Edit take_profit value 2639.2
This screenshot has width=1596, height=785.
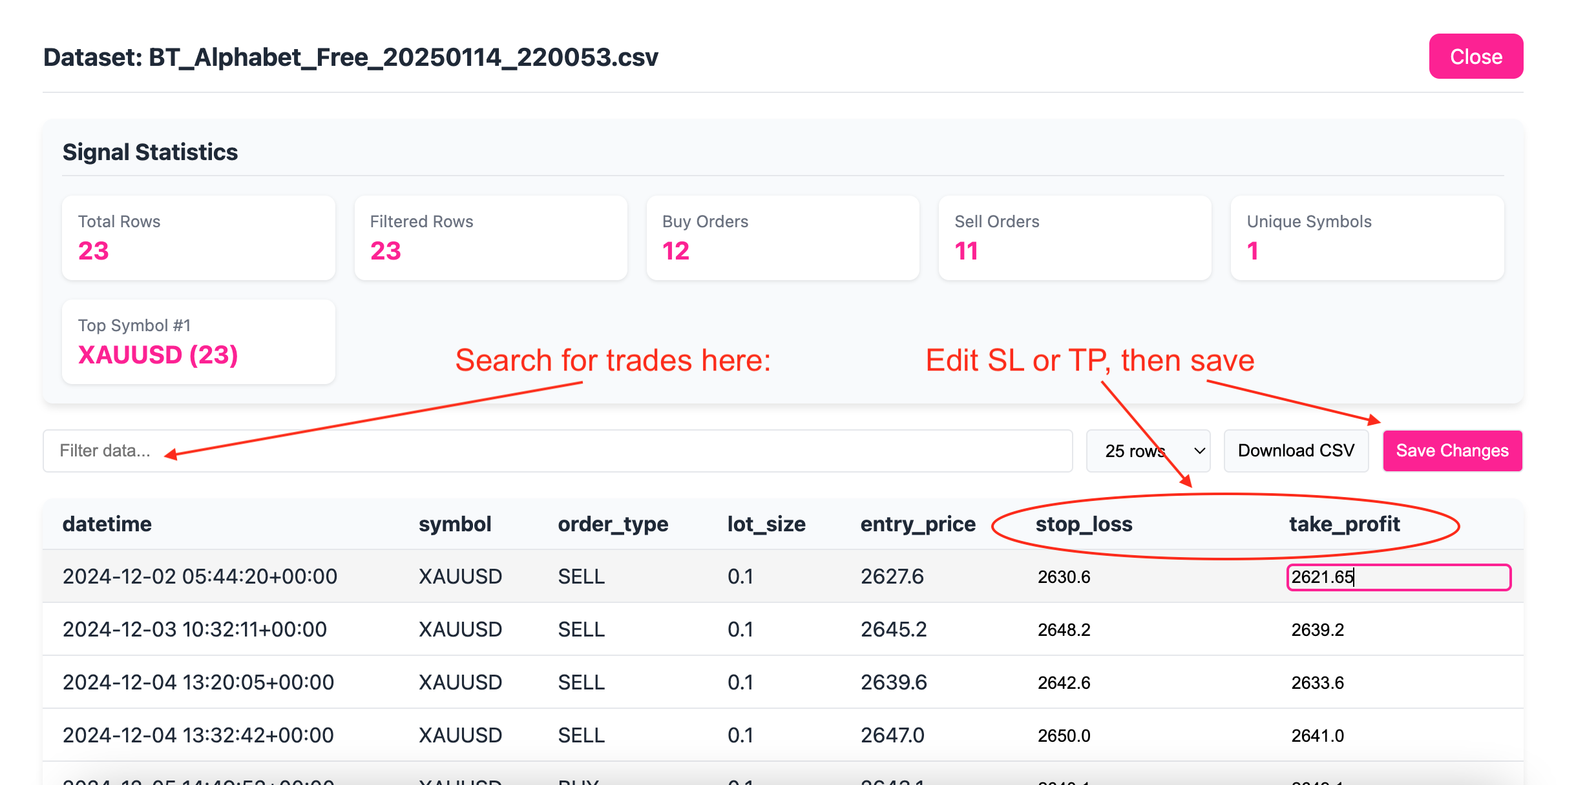coord(1318,630)
